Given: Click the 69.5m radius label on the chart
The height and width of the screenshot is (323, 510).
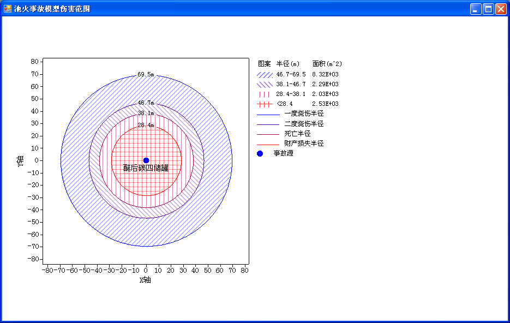Looking at the screenshot, I should (x=146, y=75).
